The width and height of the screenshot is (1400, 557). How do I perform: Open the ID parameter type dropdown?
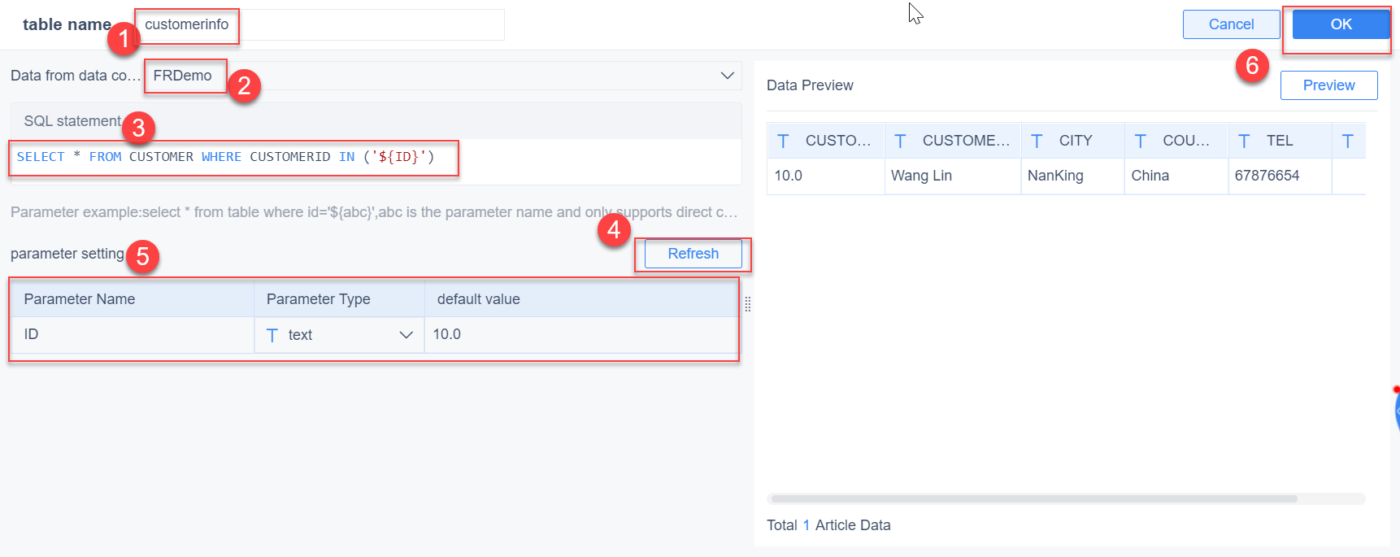tap(339, 335)
